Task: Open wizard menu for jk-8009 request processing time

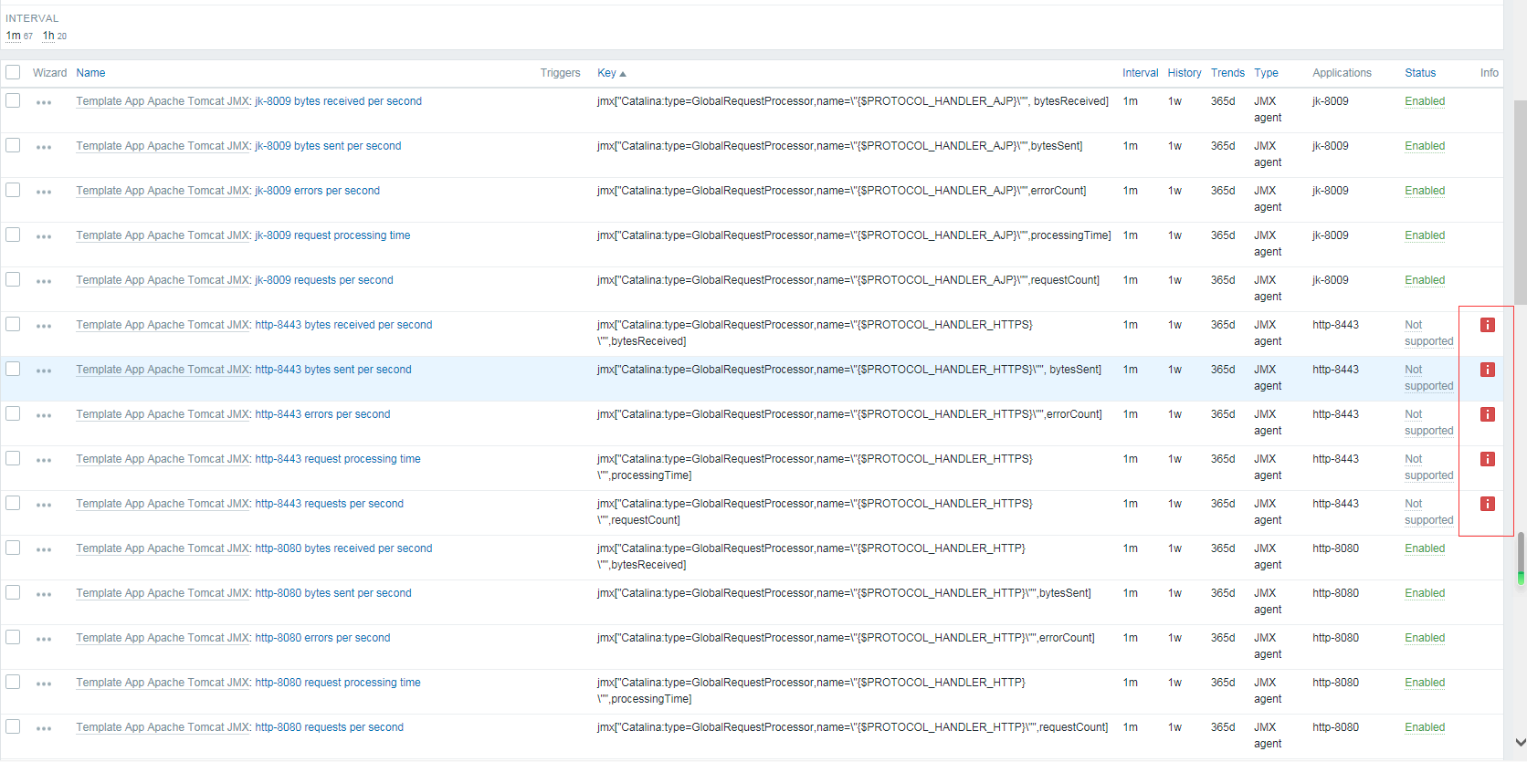Action: pyautogui.click(x=44, y=236)
